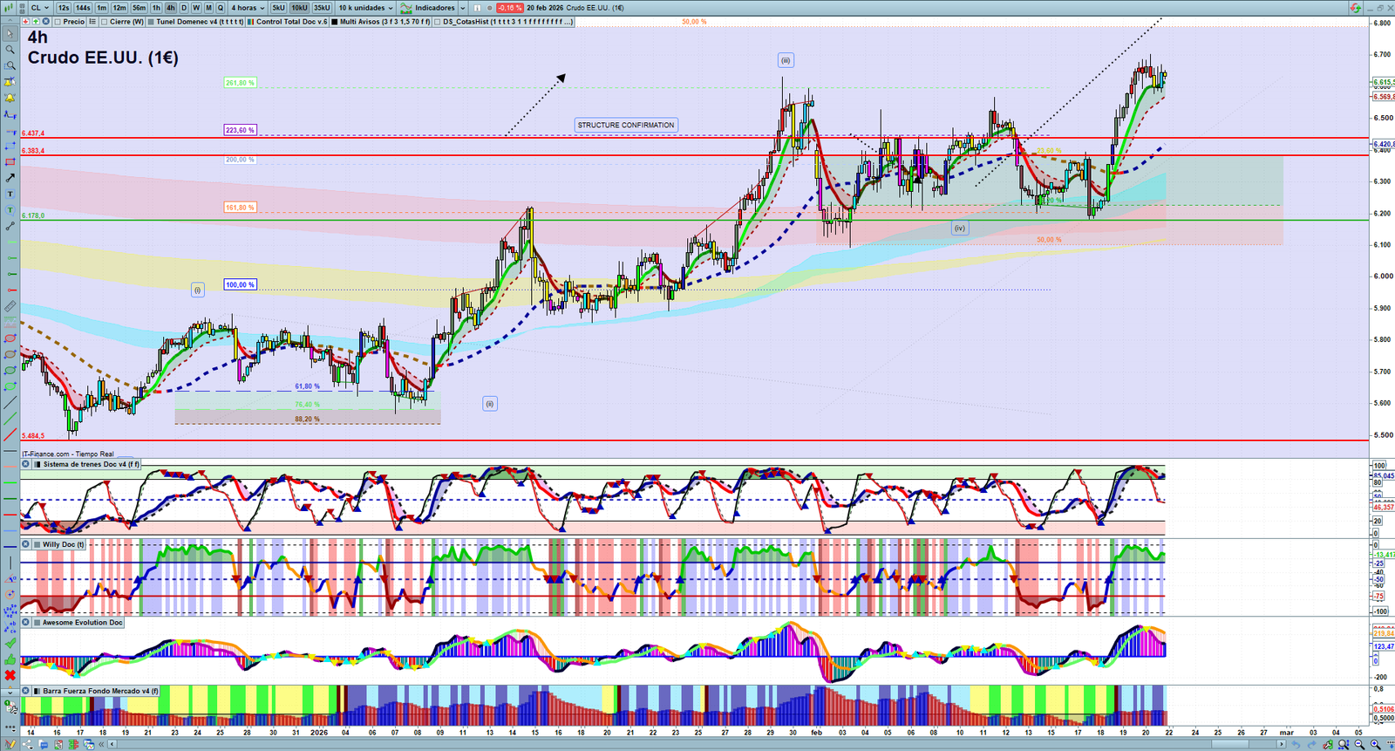Viewport: 1395px width, 751px height.
Task: Click the W weekly timeframe button
Action: click(196, 8)
